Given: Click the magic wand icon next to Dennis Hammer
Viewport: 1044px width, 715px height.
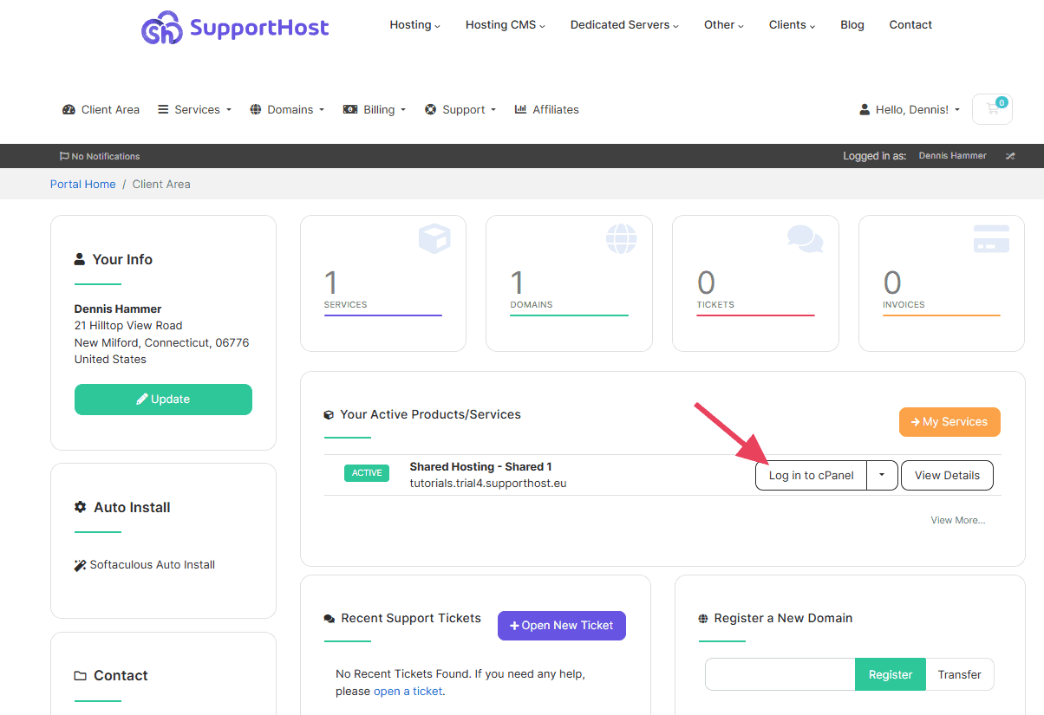Looking at the screenshot, I should (x=1009, y=155).
